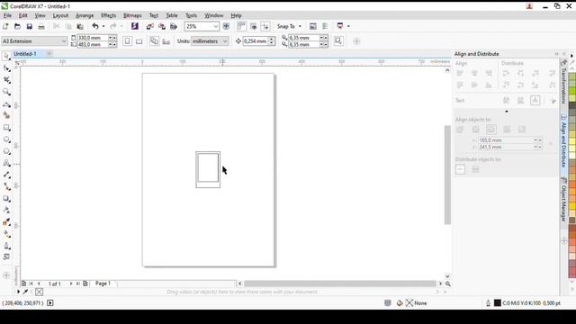
Task: Set page to Landscape orientation
Action: point(139,41)
